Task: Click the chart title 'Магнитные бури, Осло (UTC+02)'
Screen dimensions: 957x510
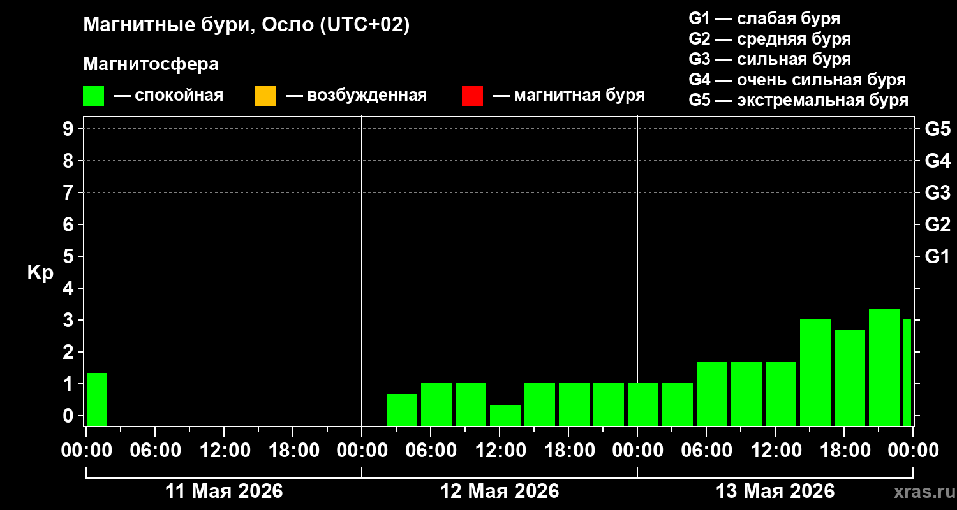Action: click(247, 25)
